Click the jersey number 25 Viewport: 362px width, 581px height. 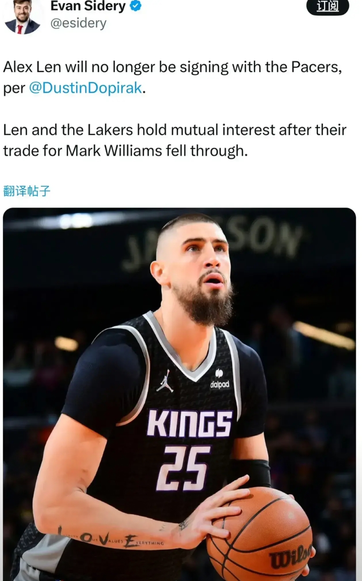pyautogui.click(x=184, y=467)
